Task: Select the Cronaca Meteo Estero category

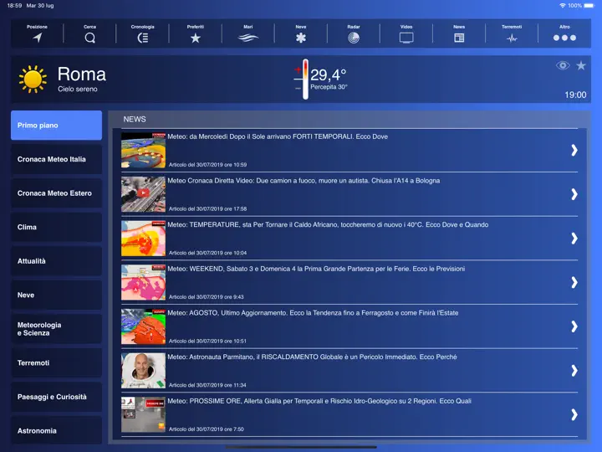Action: tap(57, 193)
